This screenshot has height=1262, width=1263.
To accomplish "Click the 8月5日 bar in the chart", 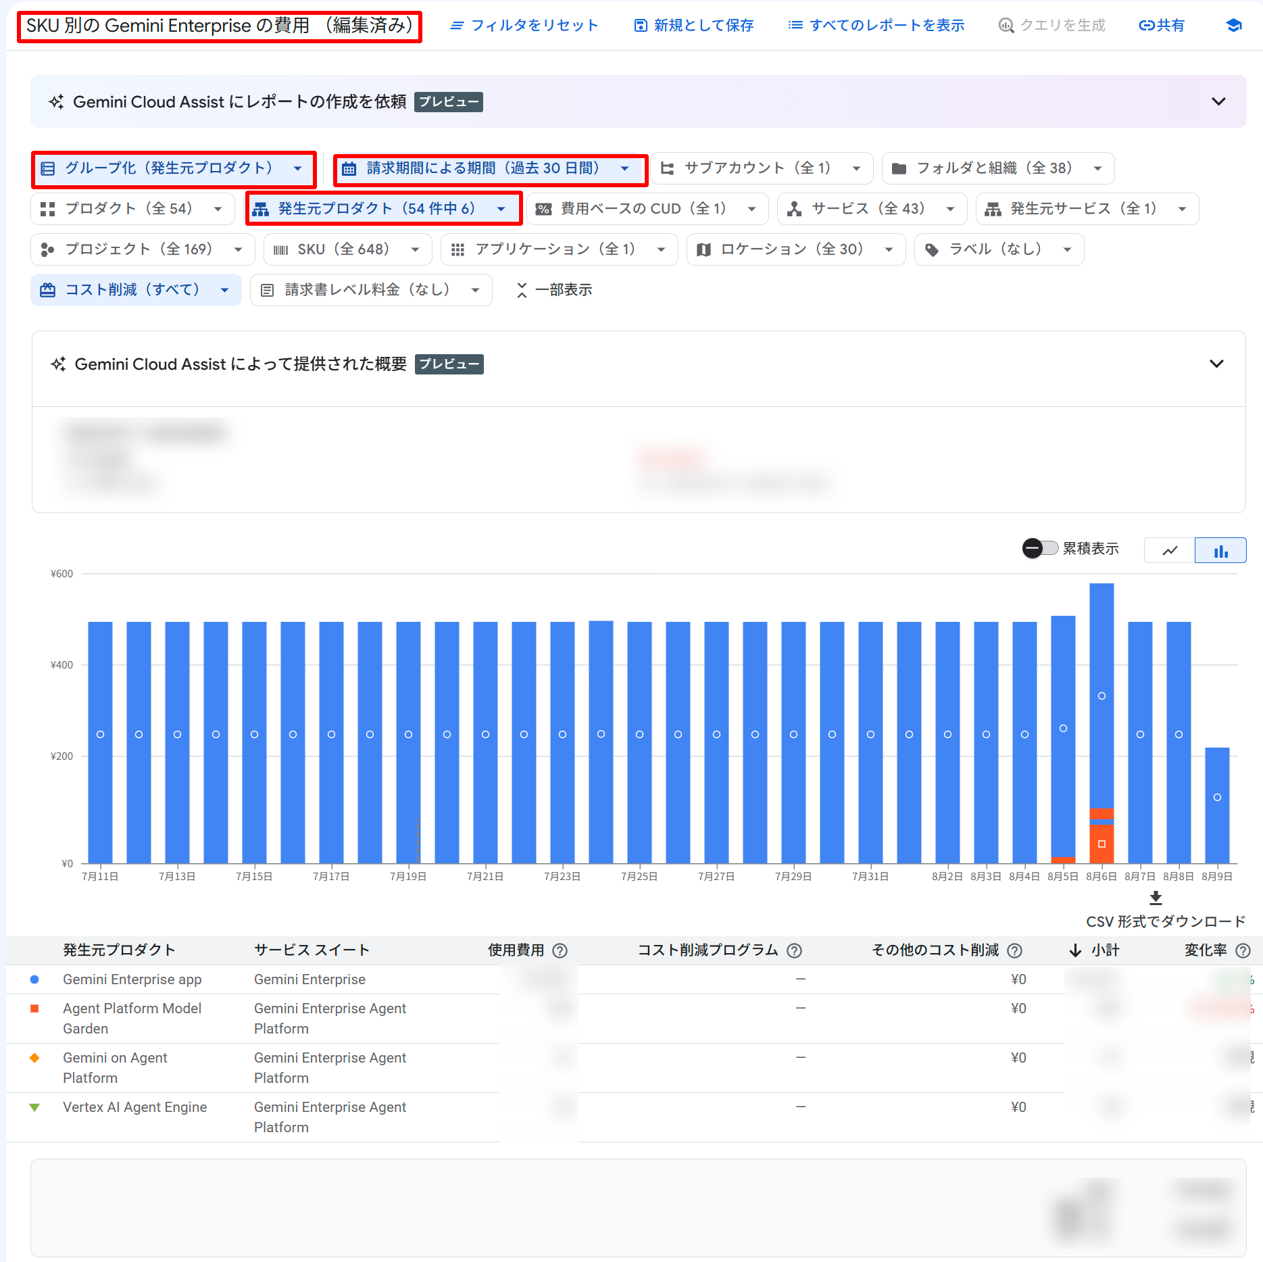I will tap(1063, 739).
